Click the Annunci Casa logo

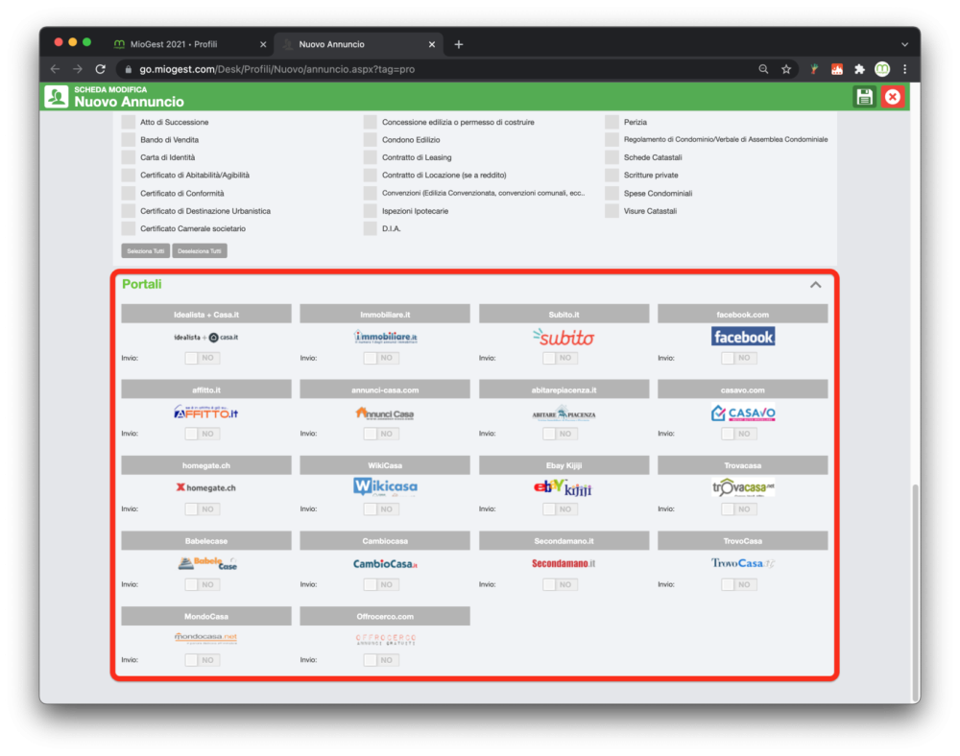[x=385, y=413]
